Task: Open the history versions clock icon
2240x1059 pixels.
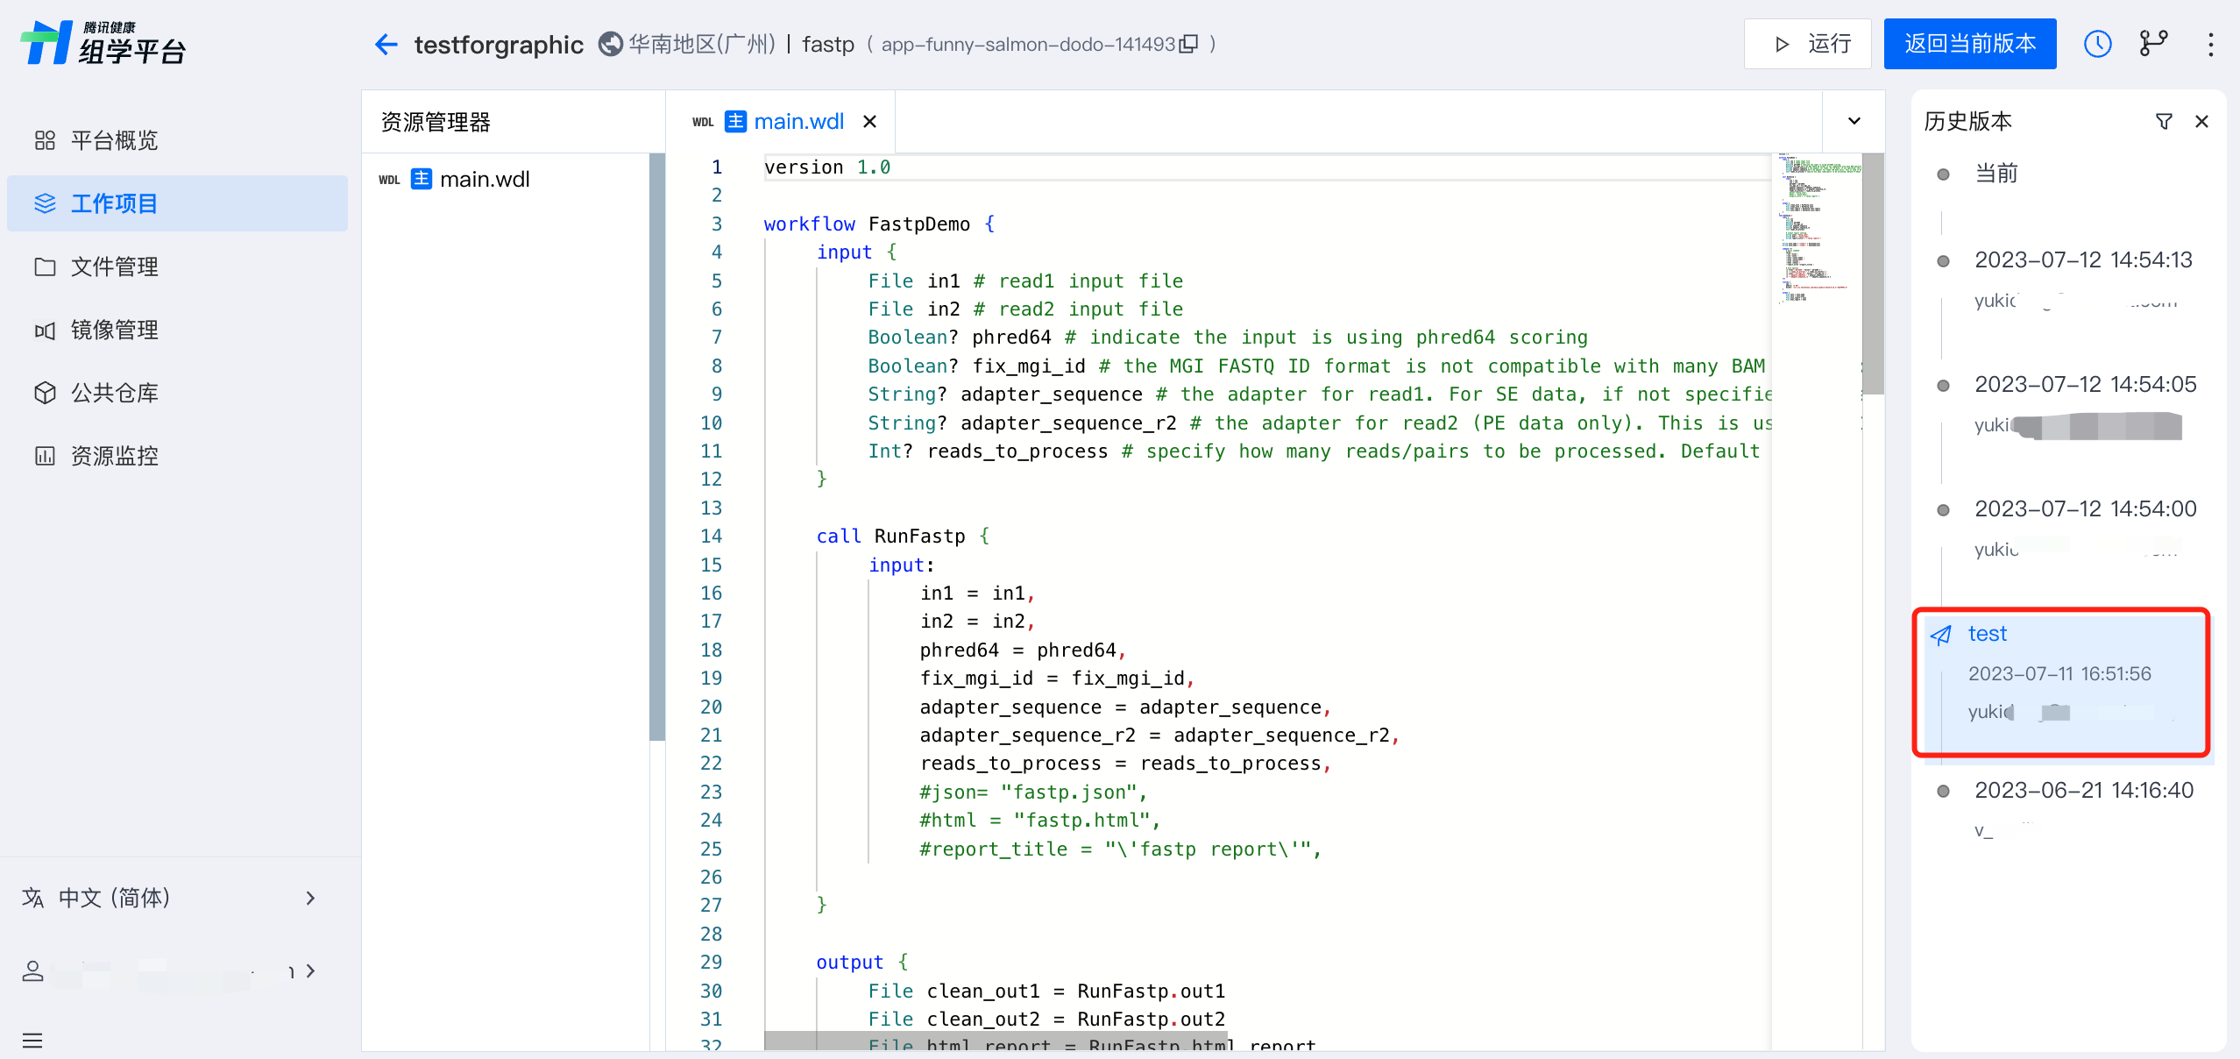Action: [x=2097, y=44]
